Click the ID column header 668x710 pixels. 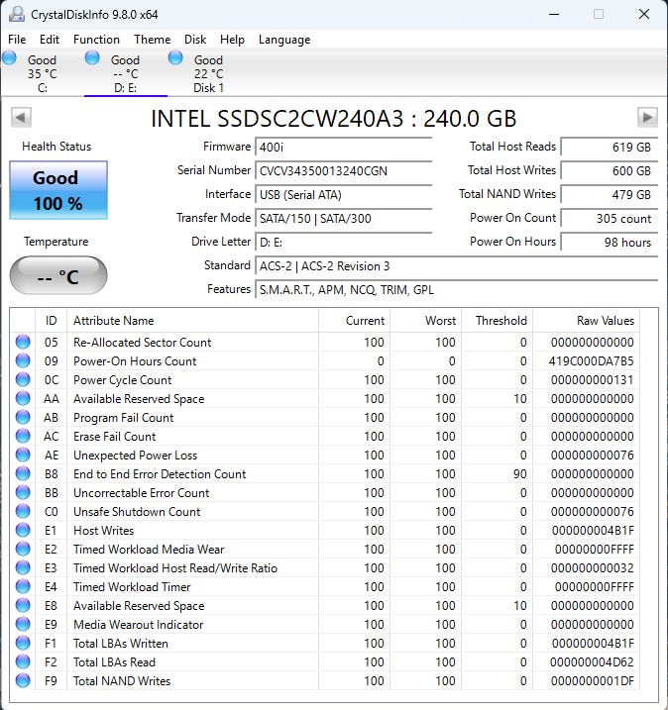(51, 321)
